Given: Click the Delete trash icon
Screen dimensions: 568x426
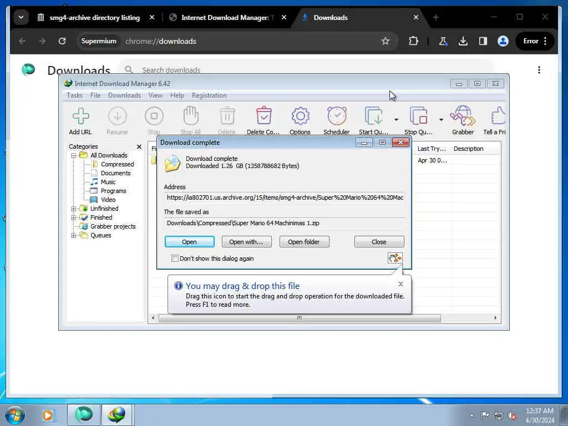Looking at the screenshot, I should (x=227, y=116).
